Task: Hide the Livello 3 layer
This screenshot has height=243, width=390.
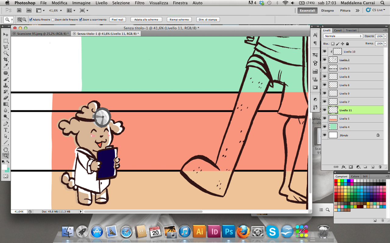Action: click(x=324, y=68)
